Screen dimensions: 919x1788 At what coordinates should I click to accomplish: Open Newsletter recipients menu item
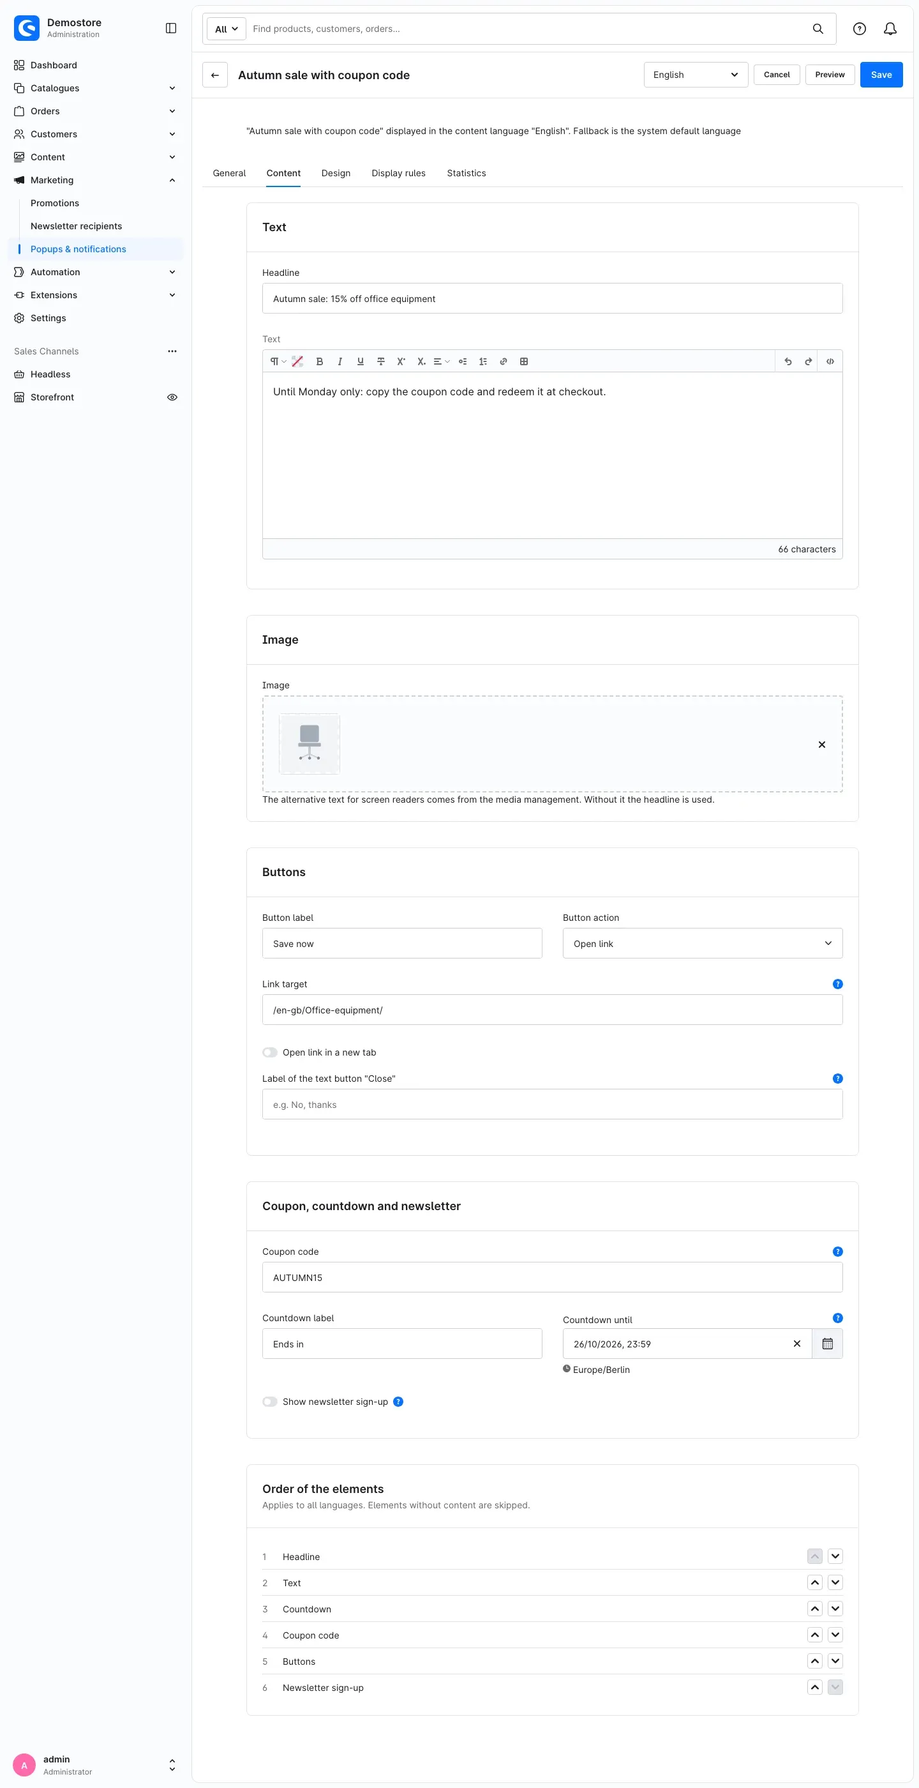tap(77, 226)
